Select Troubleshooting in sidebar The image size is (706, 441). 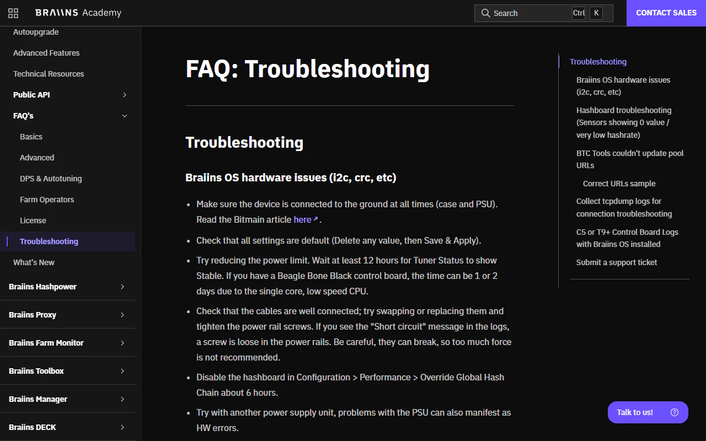pos(49,241)
